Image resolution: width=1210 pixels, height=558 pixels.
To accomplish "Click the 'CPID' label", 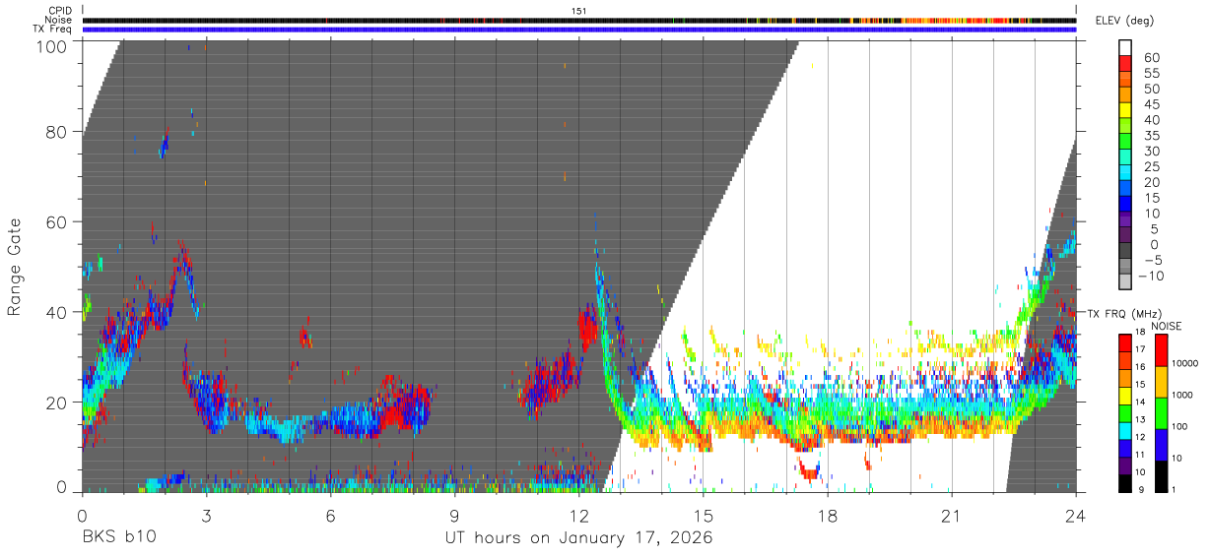I will click(61, 11).
